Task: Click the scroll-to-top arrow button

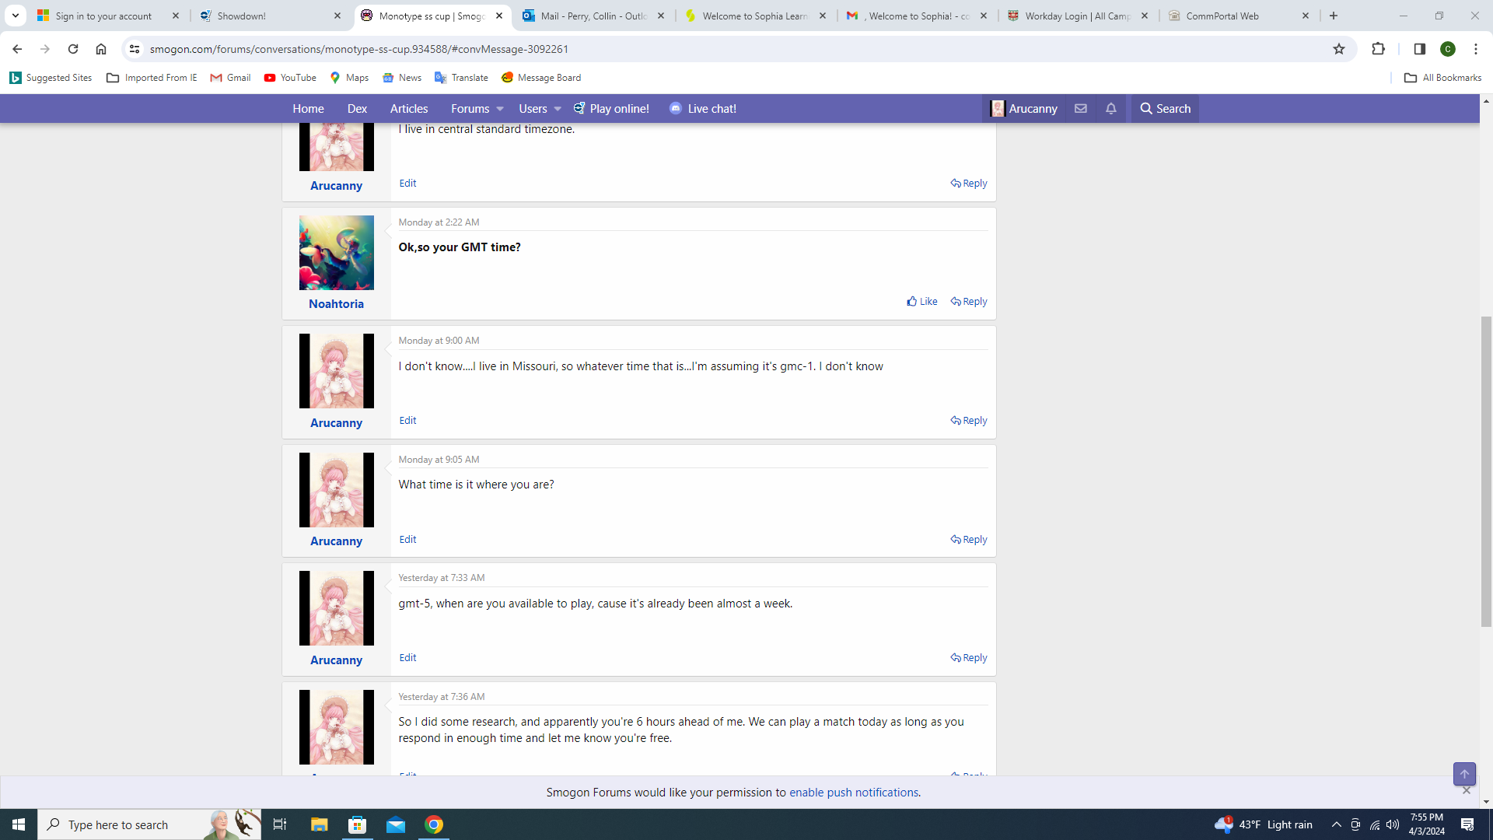Action: point(1464,774)
